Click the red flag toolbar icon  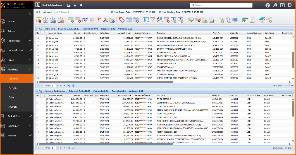point(99,20)
